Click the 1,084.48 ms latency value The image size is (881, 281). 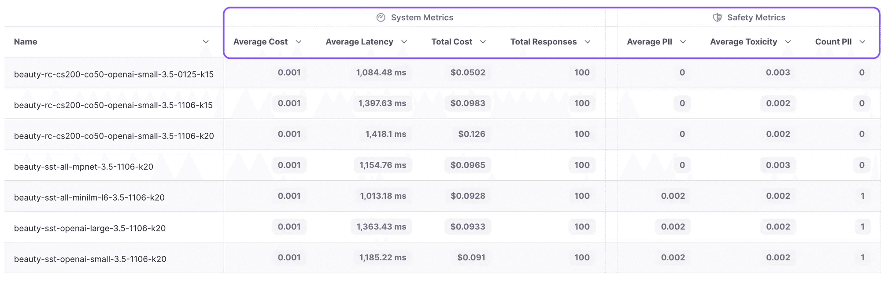click(x=381, y=73)
